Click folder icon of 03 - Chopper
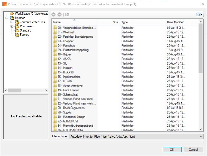The image size is (207, 156). click(55, 41)
